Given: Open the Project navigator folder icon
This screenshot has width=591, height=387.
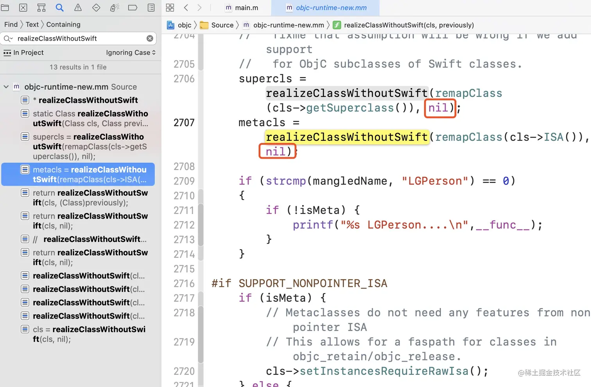Looking at the screenshot, I should point(5,7).
